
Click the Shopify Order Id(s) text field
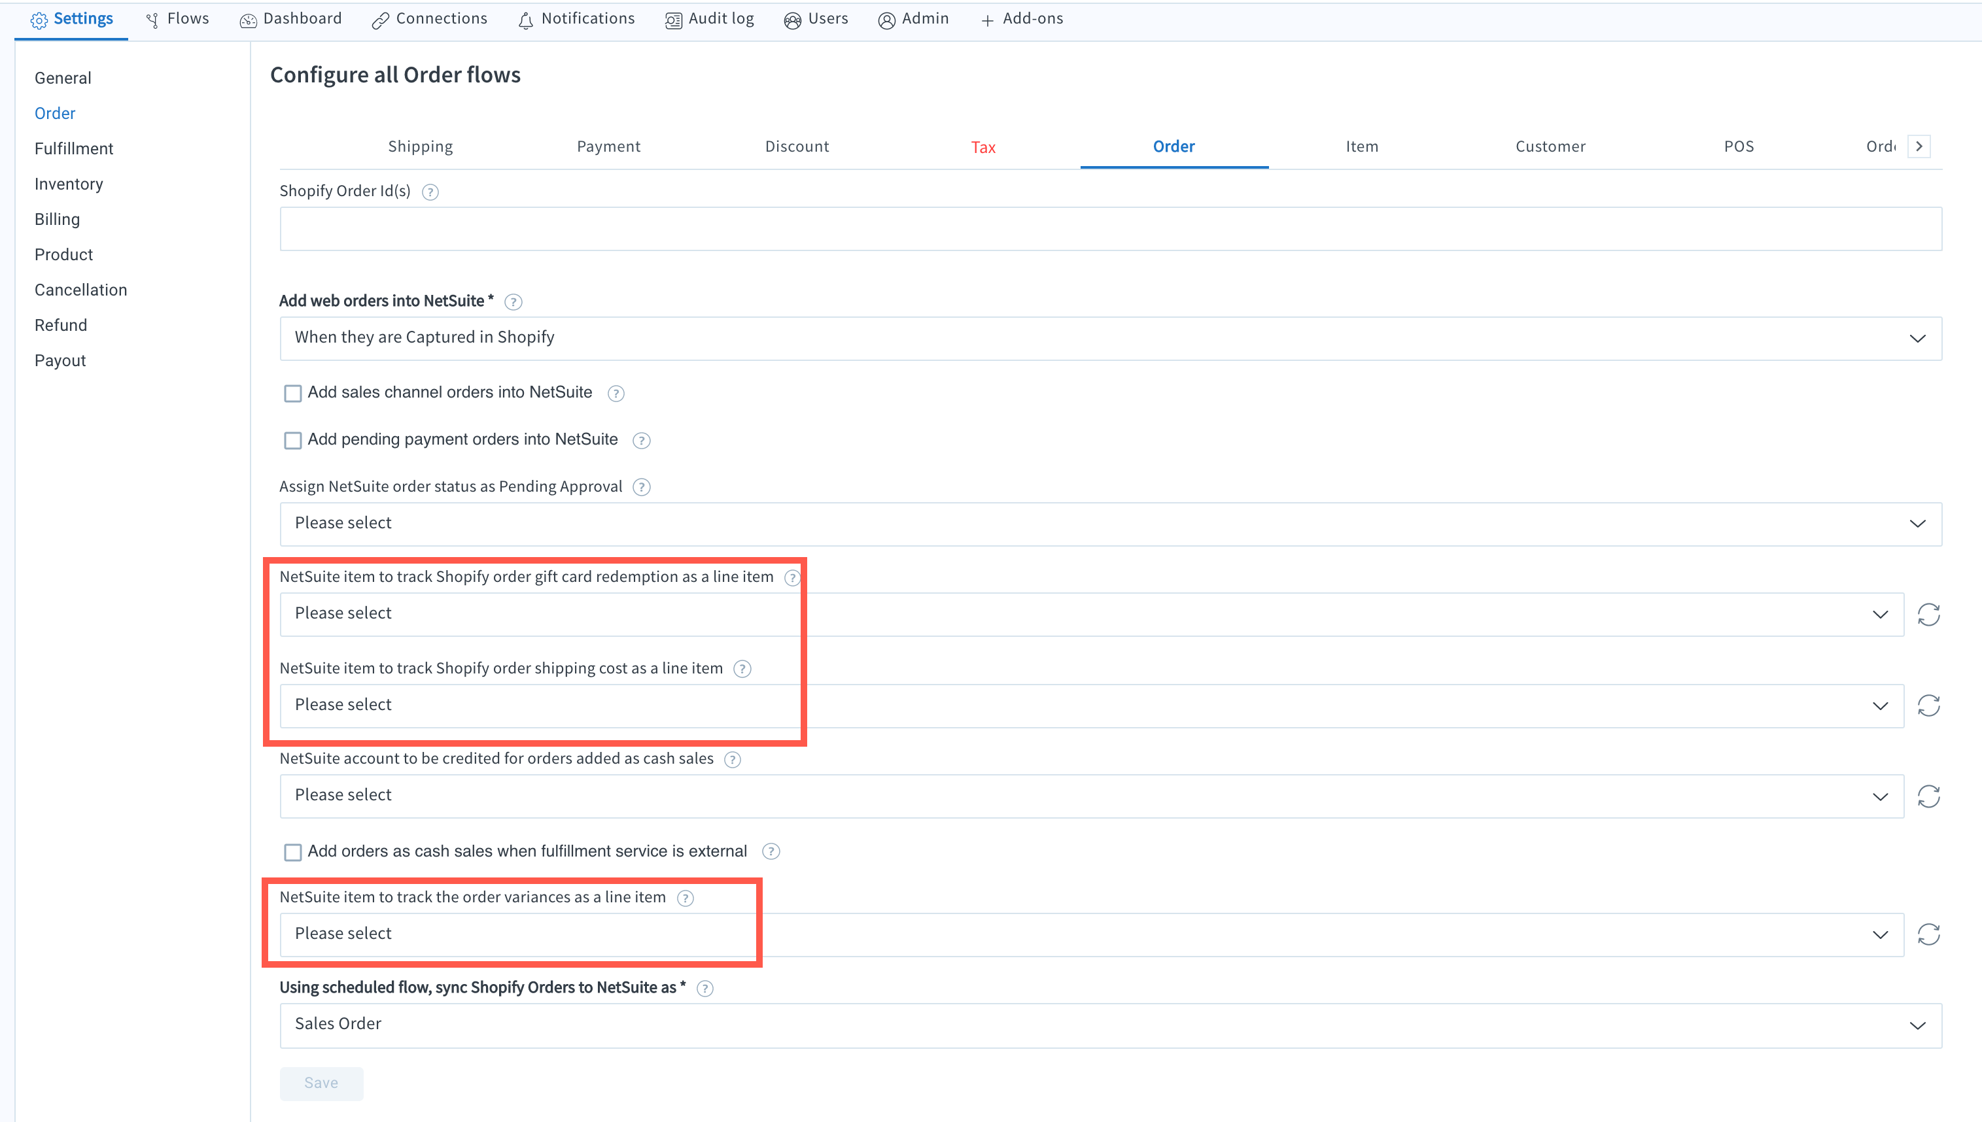[1110, 229]
